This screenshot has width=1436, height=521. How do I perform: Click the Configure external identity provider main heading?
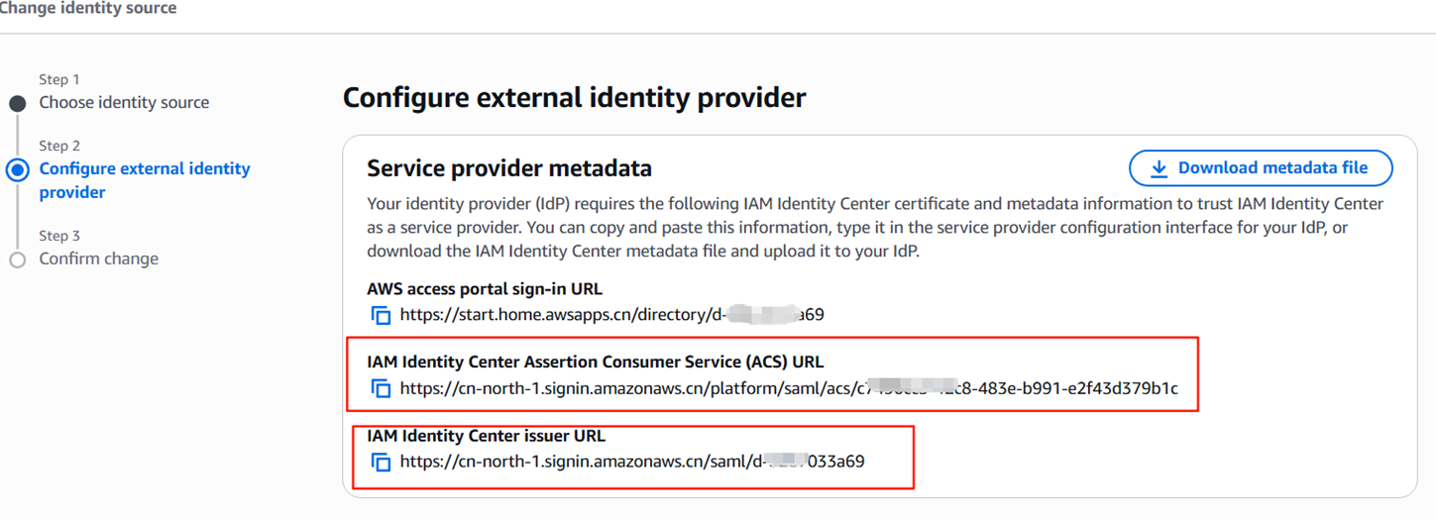coord(574,98)
